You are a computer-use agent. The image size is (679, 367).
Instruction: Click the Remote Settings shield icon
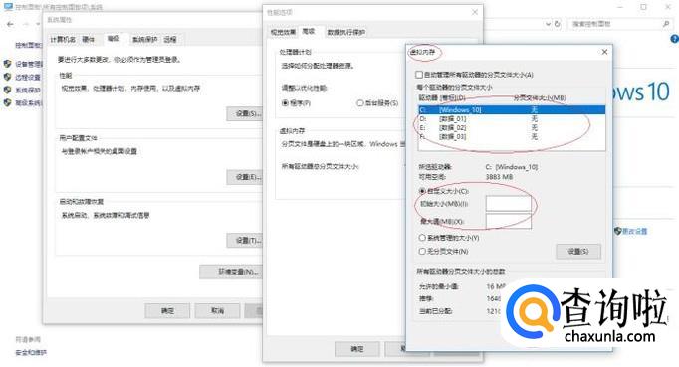point(7,77)
